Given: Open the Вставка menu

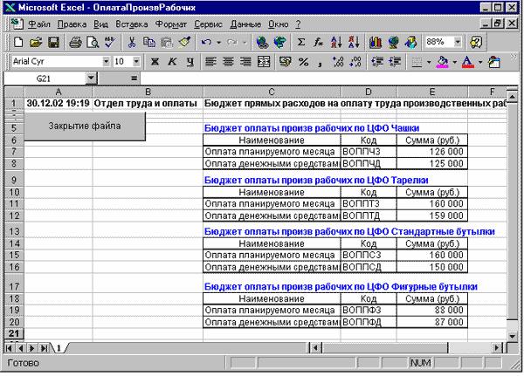Looking at the screenshot, I should (x=132, y=24).
